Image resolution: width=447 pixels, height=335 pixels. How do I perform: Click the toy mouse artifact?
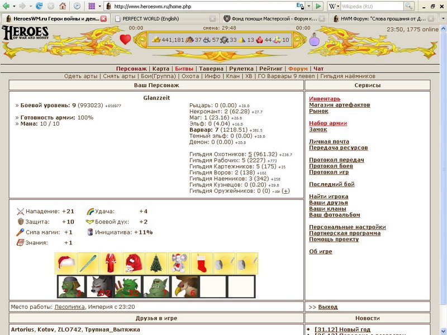coord(179,263)
